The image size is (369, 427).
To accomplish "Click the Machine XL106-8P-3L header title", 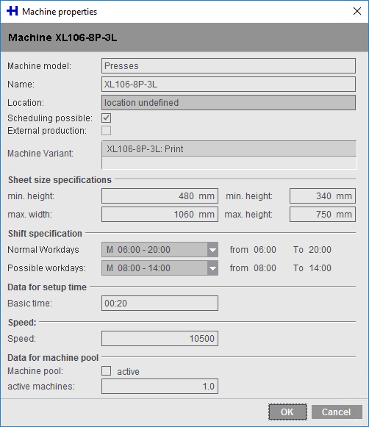I will 62,37.
